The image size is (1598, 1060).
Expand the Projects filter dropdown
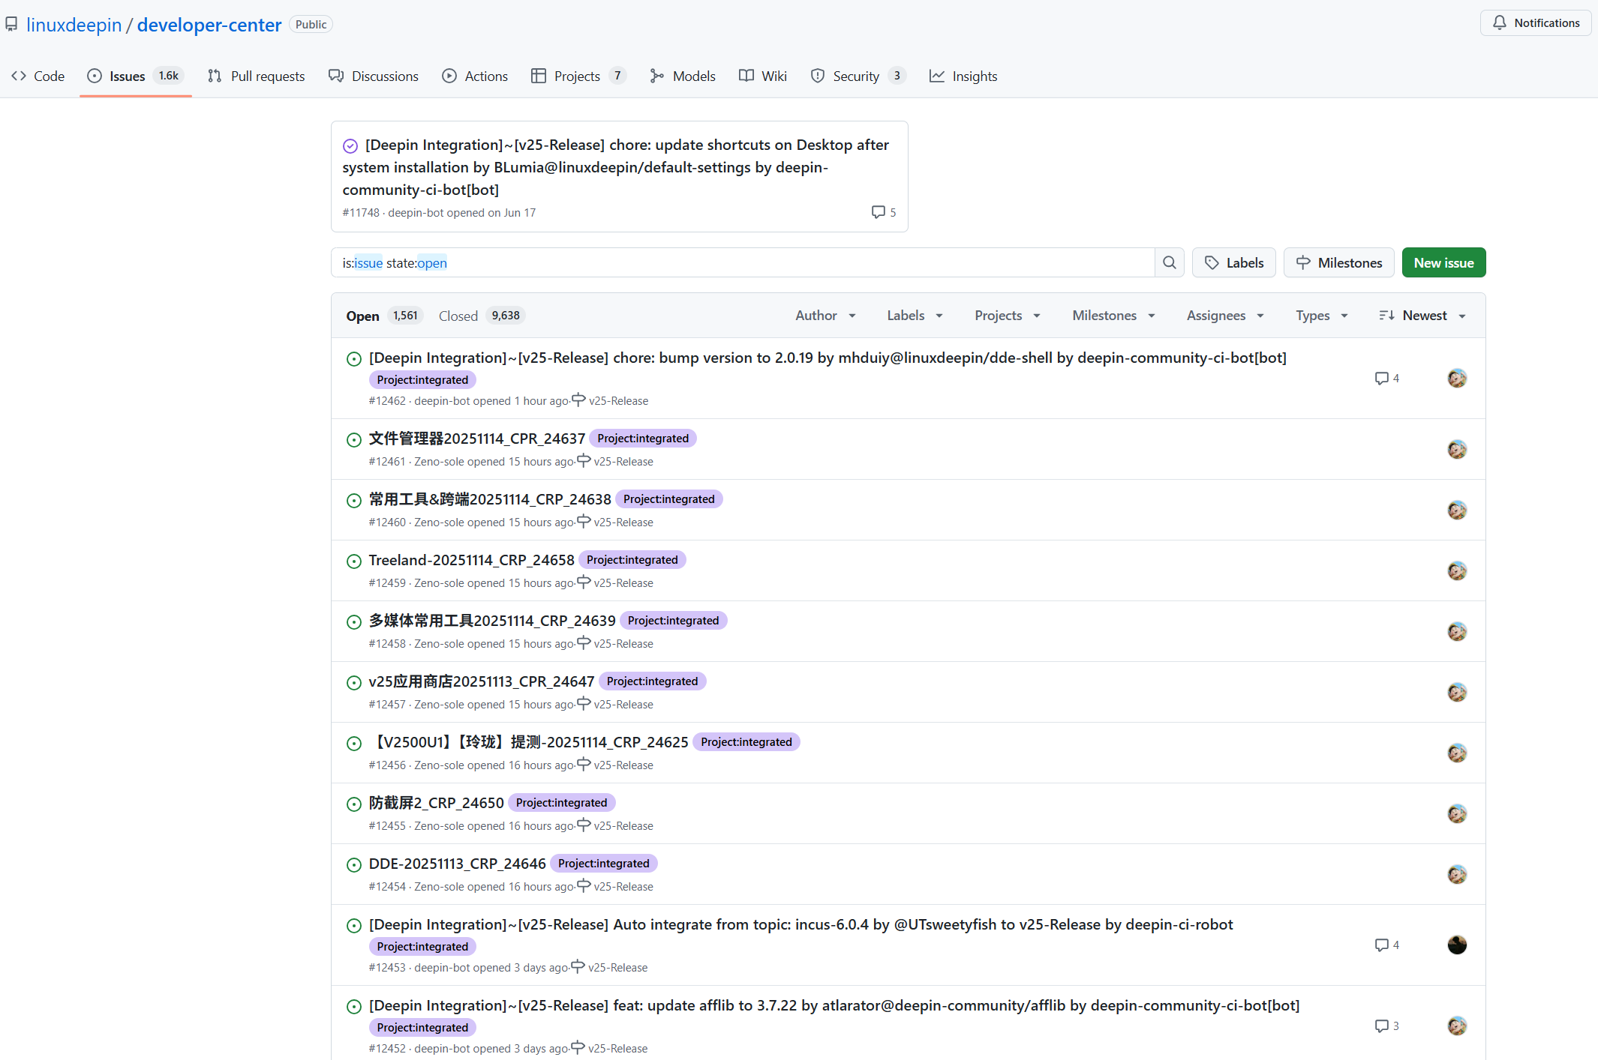[x=1008, y=316]
